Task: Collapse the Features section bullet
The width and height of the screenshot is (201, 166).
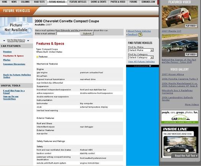Action: click(37, 57)
